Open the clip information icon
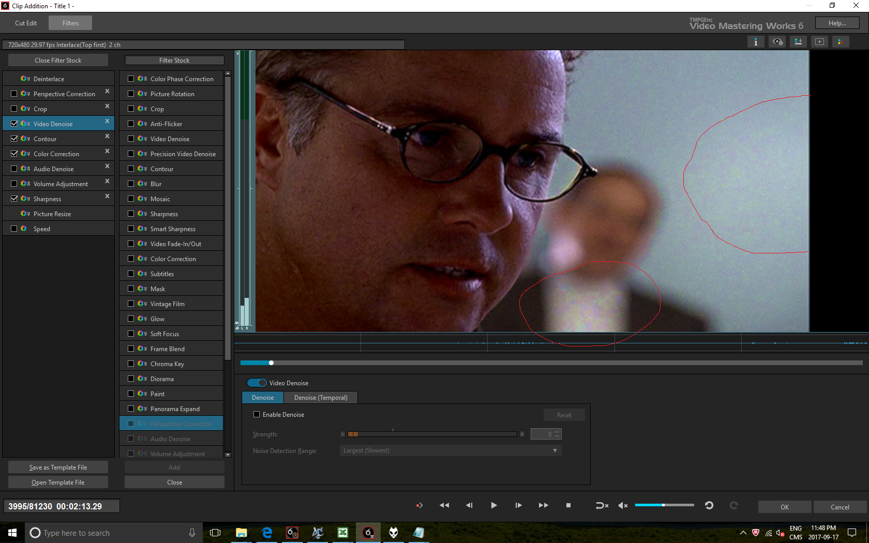869x543 pixels. pyautogui.click(x=756, y=42)
